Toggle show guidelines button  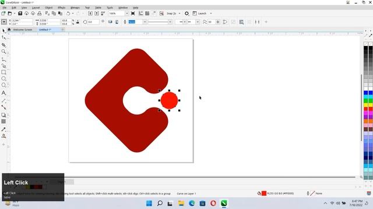pyautogui.click(x=154, y=13)
